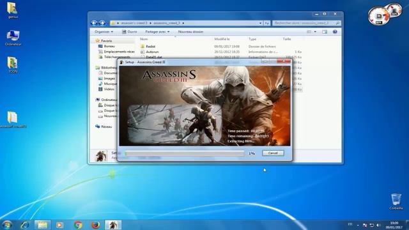Sort files by Modifié le column
Image resolution: width=409 pixels, height=230 pixels.
(x=222, y=39)
